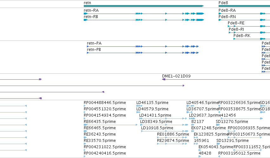
Task: Select the SD13270.5prime EST label
Action: tap(232, 122)
